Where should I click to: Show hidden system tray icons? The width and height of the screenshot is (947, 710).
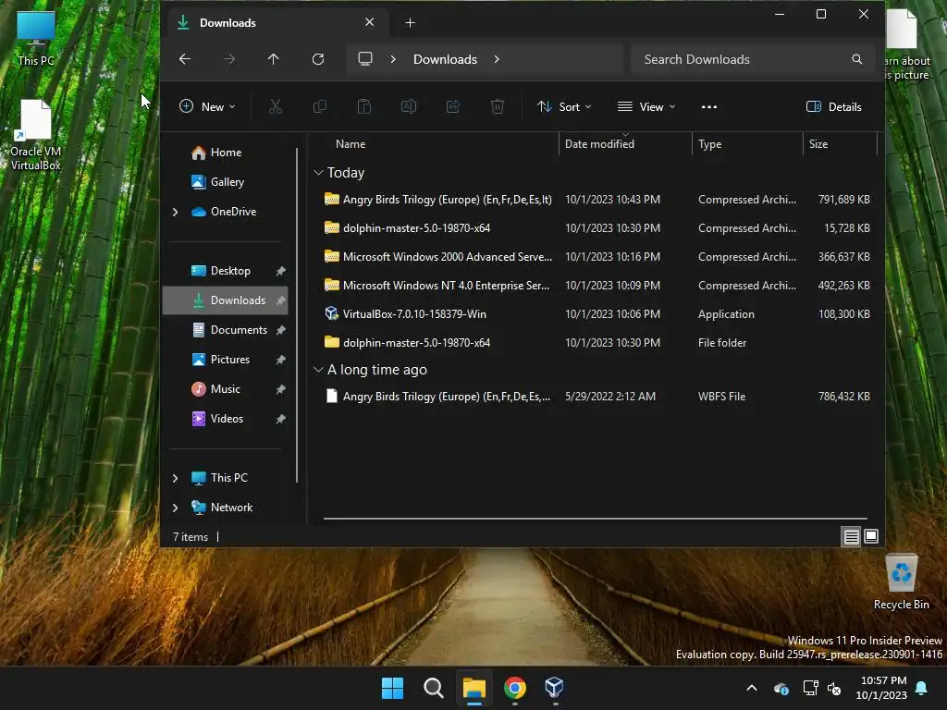coord(752,688)
